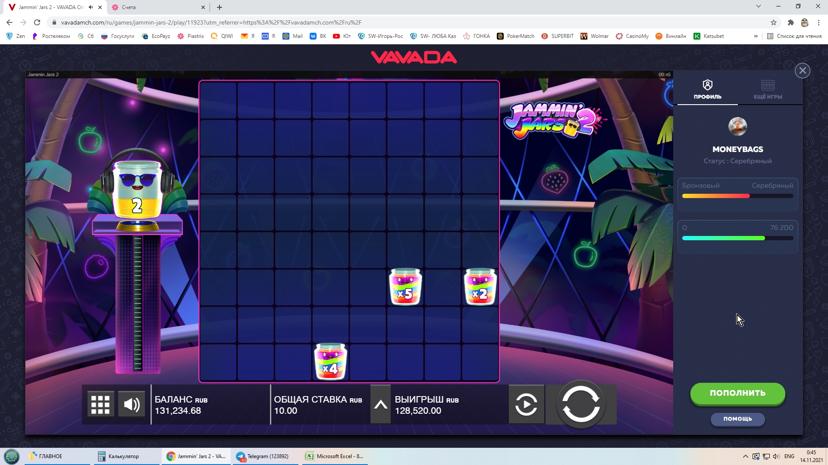
Task: Mute the game sound speaker icon
Action: point(132,404)
